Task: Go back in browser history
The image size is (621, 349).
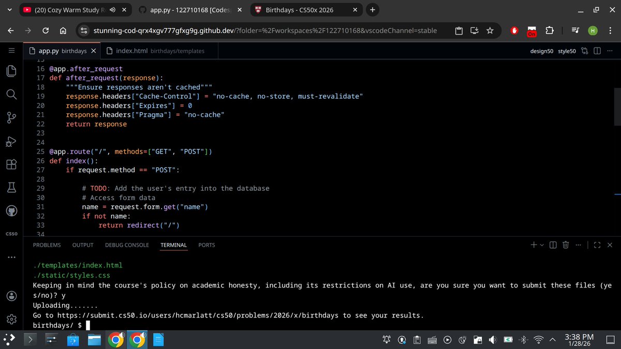Action: click(x=11, y=31)
